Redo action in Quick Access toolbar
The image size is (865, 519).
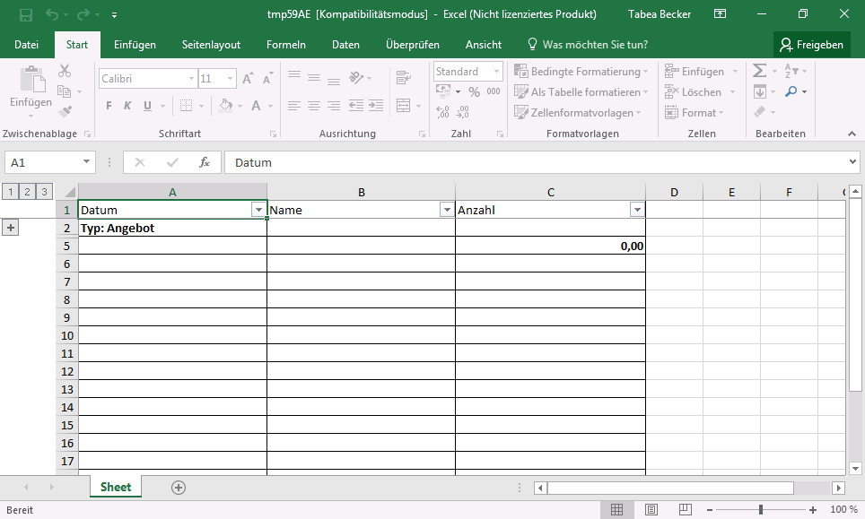coord(83,15)
